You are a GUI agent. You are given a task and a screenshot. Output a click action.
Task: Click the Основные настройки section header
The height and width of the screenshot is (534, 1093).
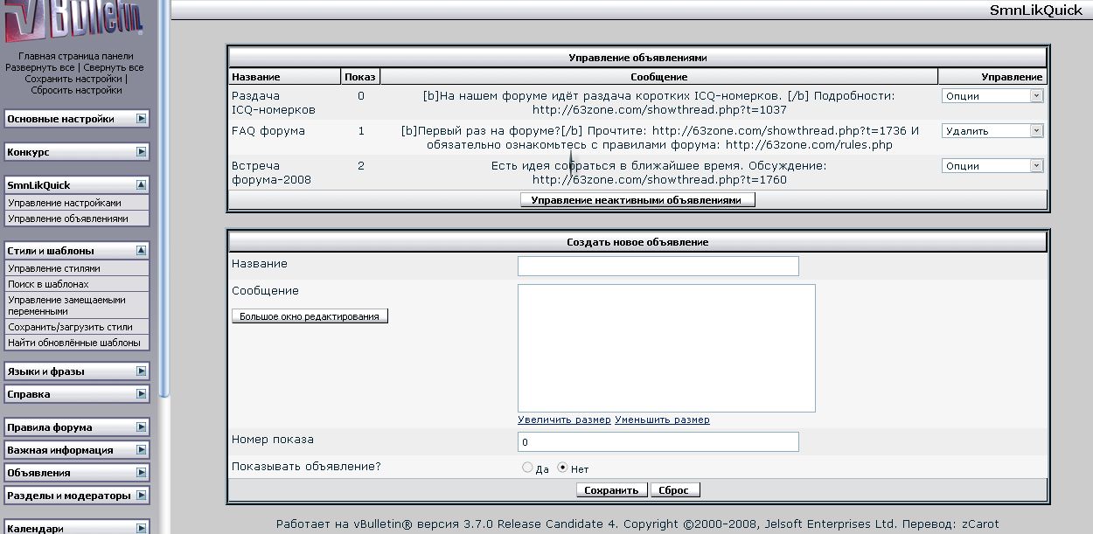point(76,119)
